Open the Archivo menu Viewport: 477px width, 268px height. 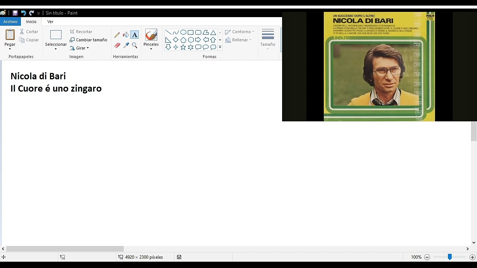coord(10,22)
